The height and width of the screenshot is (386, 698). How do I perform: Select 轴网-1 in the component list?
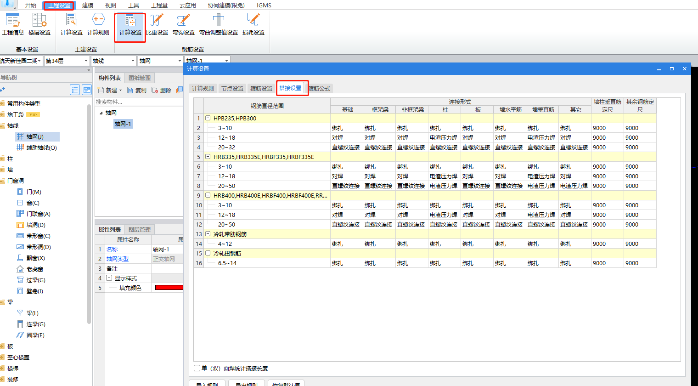(123, 124)
